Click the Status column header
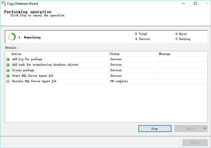 134,54
